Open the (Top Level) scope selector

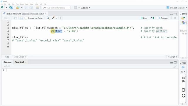[x=20, y=57]
